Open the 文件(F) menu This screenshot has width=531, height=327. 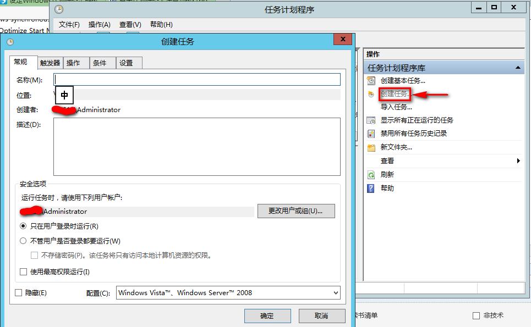click(69, 24)
